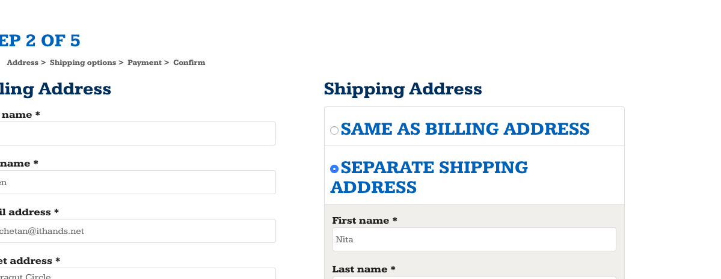Screen dimensions: 721x279
Task: Go to the Address breadcrumb step
Action: [23, 63]
